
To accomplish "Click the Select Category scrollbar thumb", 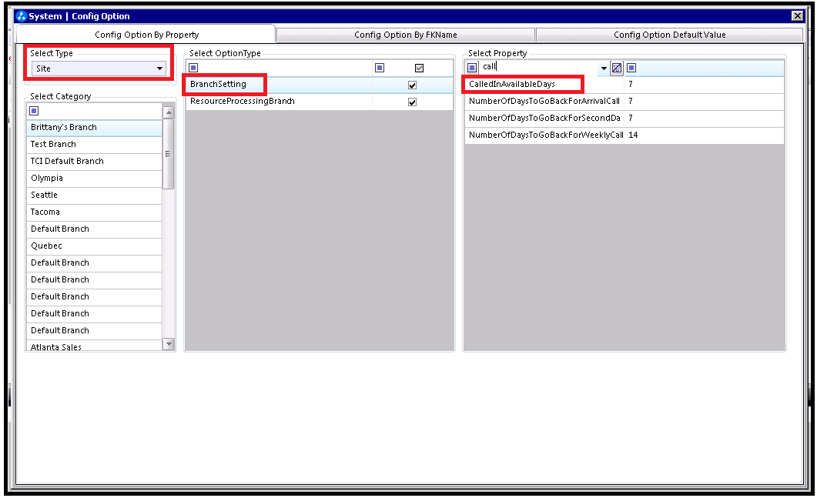I will coord(169,154).
